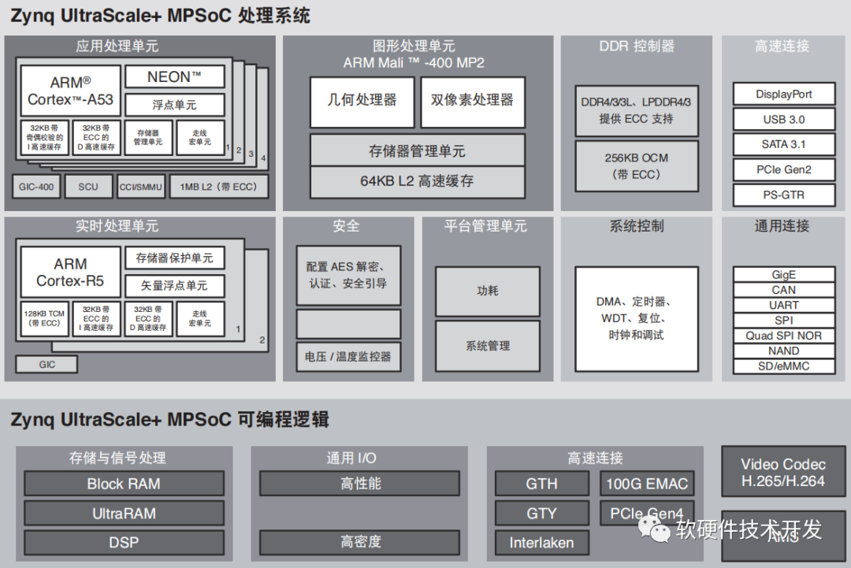851x568 pixels.
Task: Click the 矢量浮点单元 block
Action: click(175, 286)
